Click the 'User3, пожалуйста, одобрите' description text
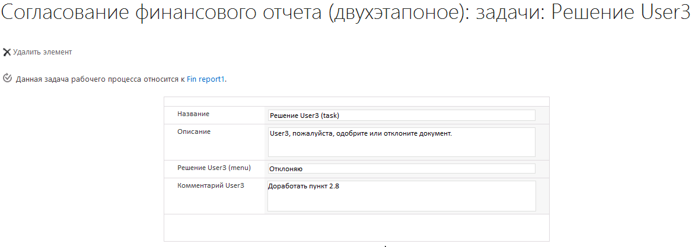This screenshot has width=698, height=247. click(361, 134)
